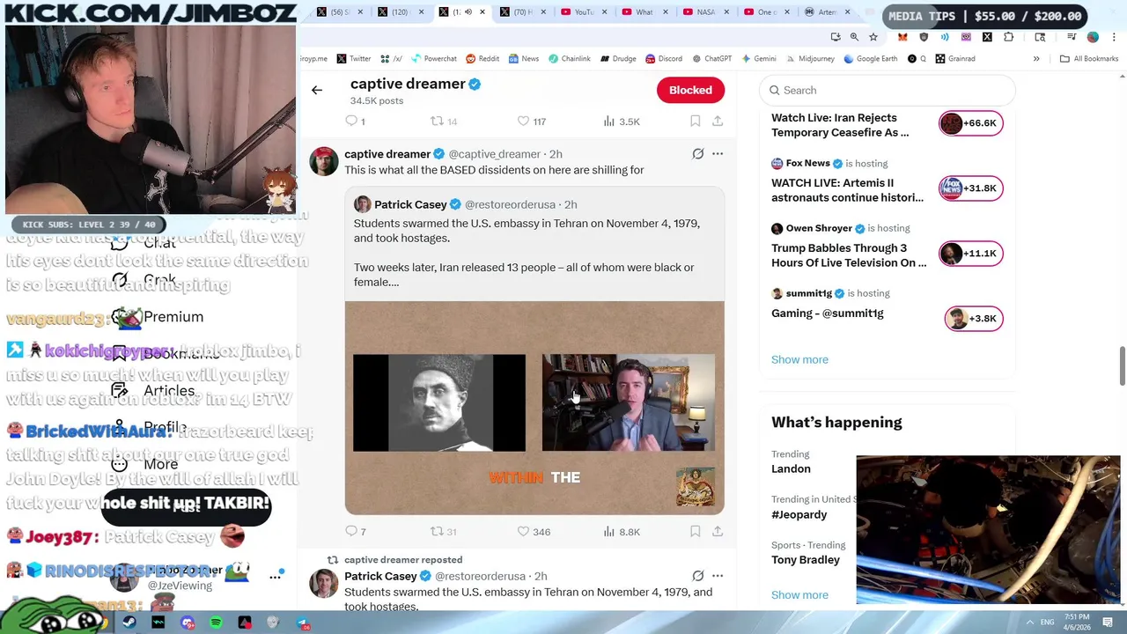This screenshot has height=634, width=1127.
Task: Expand hidden bookmarks overflow chevron
Action: pyautogui.click(x=1036, y=58)
